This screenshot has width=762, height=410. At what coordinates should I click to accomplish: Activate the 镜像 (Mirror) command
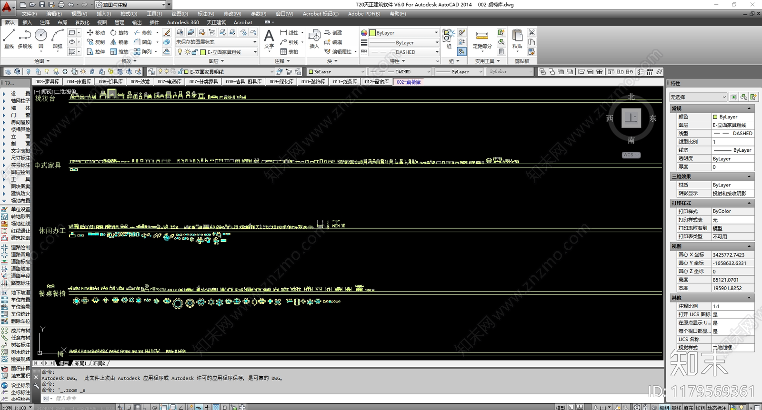click(119, 42)
